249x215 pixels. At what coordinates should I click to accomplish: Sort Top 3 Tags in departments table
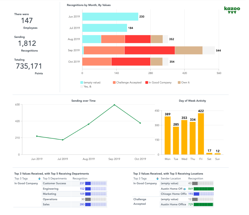(x=39, y=179)
